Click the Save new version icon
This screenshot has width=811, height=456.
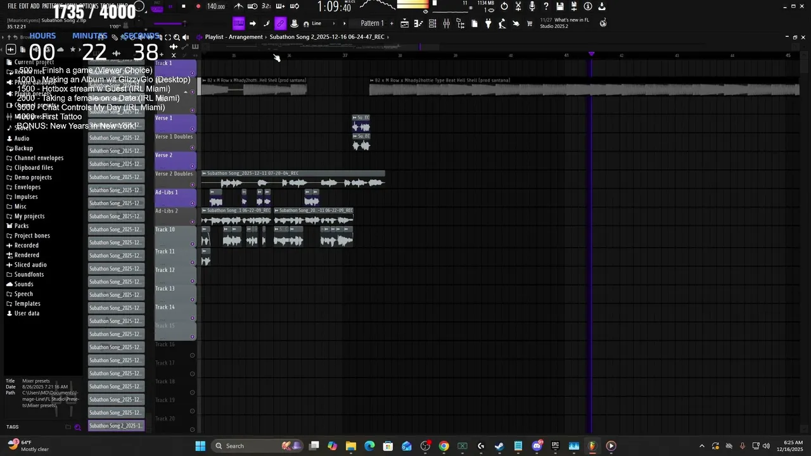point(574,6)
